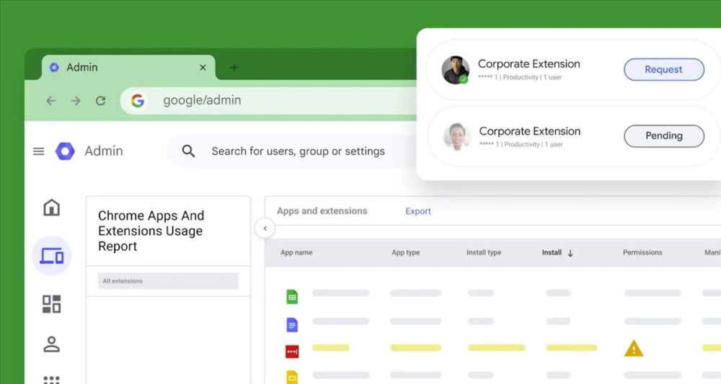Open Home in the sidebar
The width and height of the screenshot is (721, 384).
coord(51,207)
